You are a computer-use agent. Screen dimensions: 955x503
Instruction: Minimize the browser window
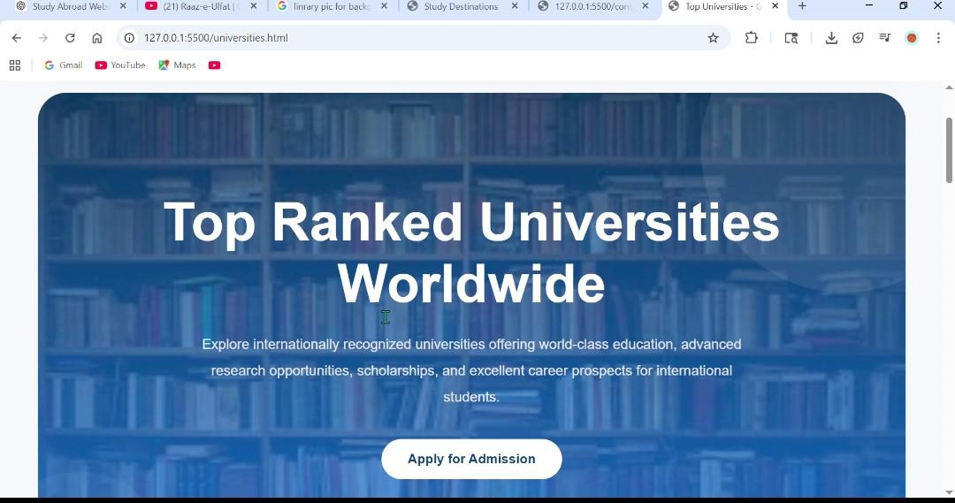[x=869, y=5]
